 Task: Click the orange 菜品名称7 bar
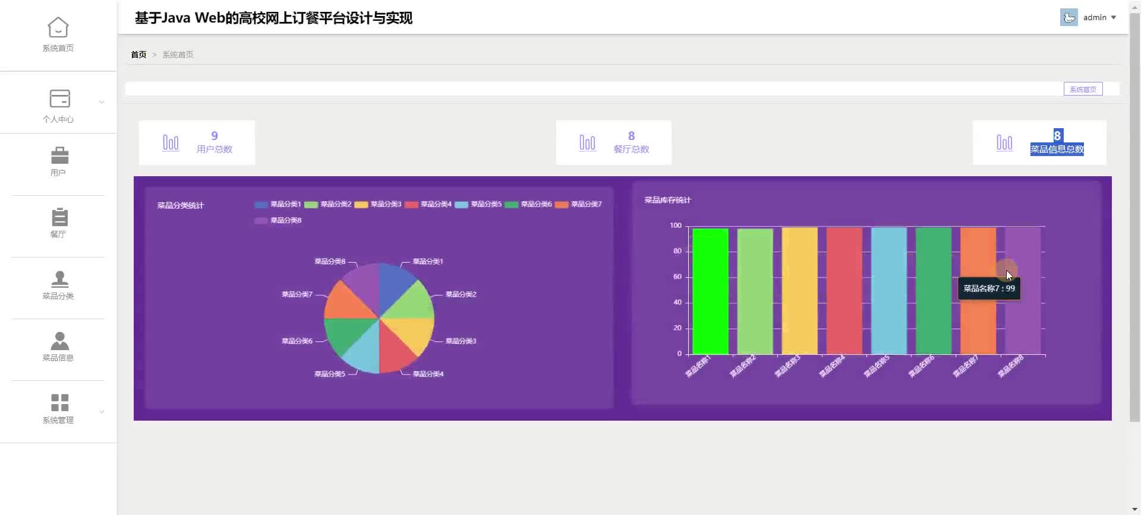point(978,291)
